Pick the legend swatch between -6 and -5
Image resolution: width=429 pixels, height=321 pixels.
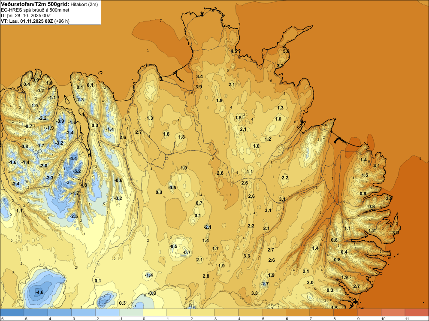[12, 312]
